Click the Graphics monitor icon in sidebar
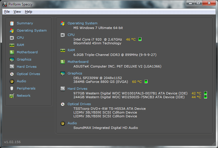218x148 pixels. click(x=12, y=59)
